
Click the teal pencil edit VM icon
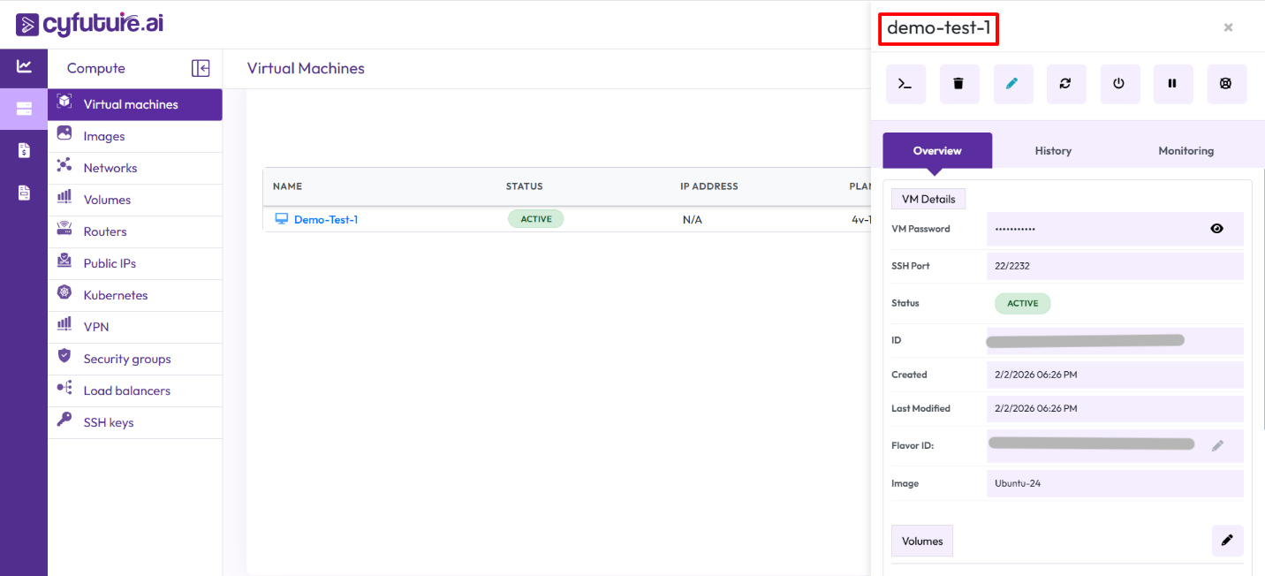coord(1012,84)
